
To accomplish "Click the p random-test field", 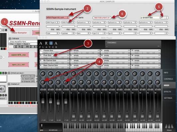I will 150,18.
